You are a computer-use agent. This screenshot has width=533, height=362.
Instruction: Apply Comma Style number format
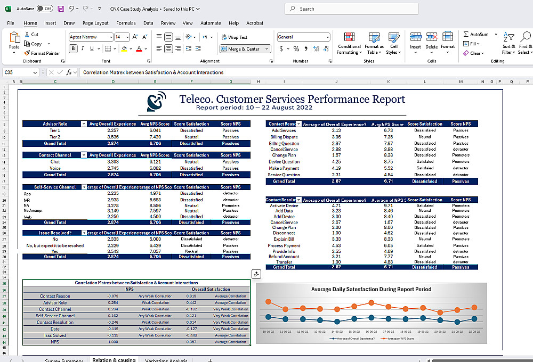point(306,49)
